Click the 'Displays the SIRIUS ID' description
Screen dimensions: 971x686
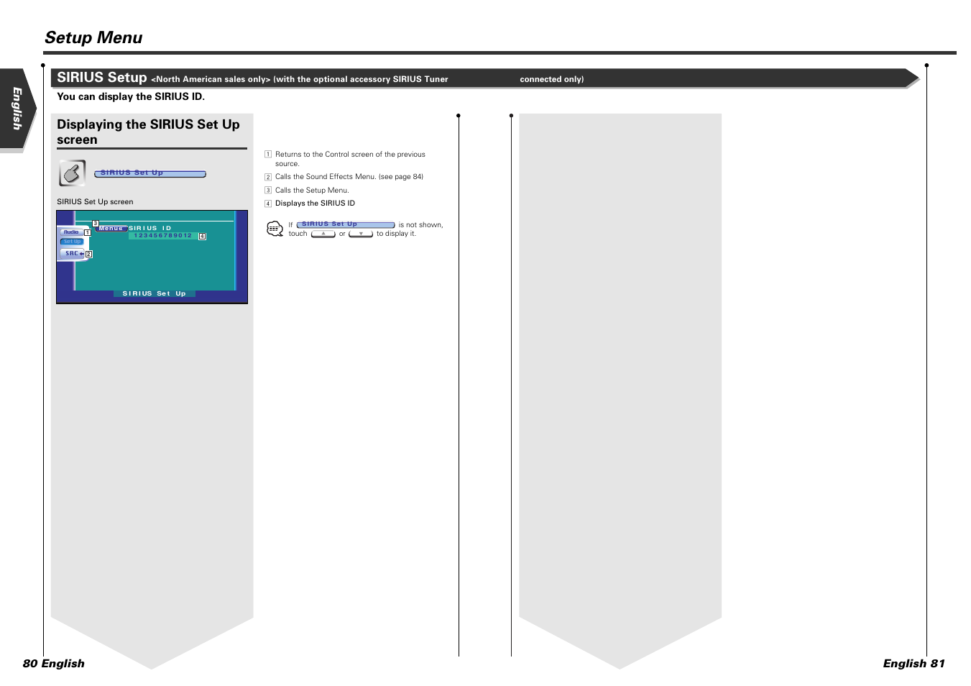[x=315, y=203]
